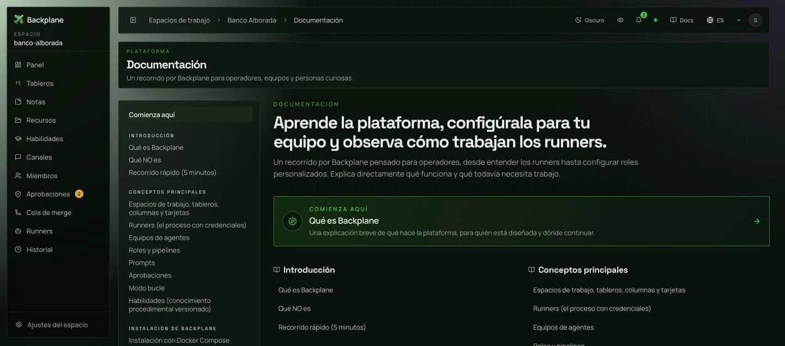The width and height of the screenshot is (785, 346).
Task: Toggle the eye visibility icon
Action: (620, 20)
